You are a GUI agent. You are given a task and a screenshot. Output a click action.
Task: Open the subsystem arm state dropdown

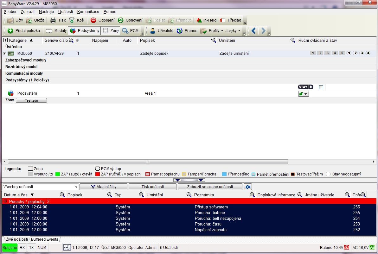tap(303, 94)
